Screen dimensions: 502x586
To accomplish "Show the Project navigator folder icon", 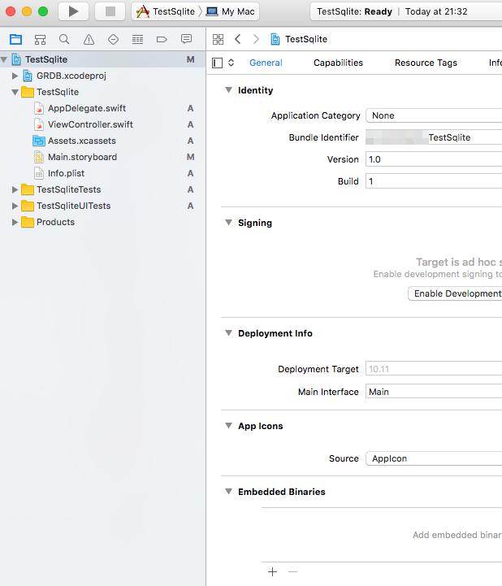I will coord(15,39).
